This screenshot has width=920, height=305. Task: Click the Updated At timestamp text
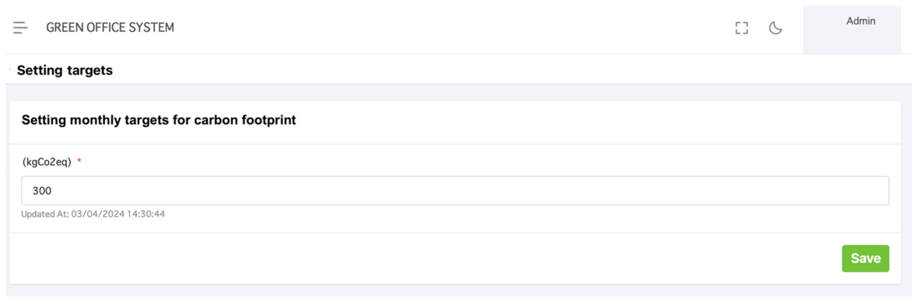click(x=93, y=214)
